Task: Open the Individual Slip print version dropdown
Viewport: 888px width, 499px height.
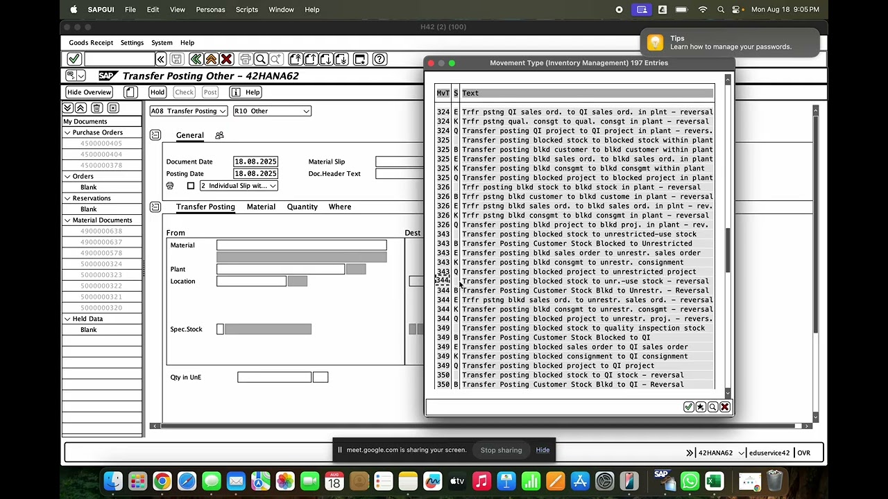Action: [x=239, y=186]
